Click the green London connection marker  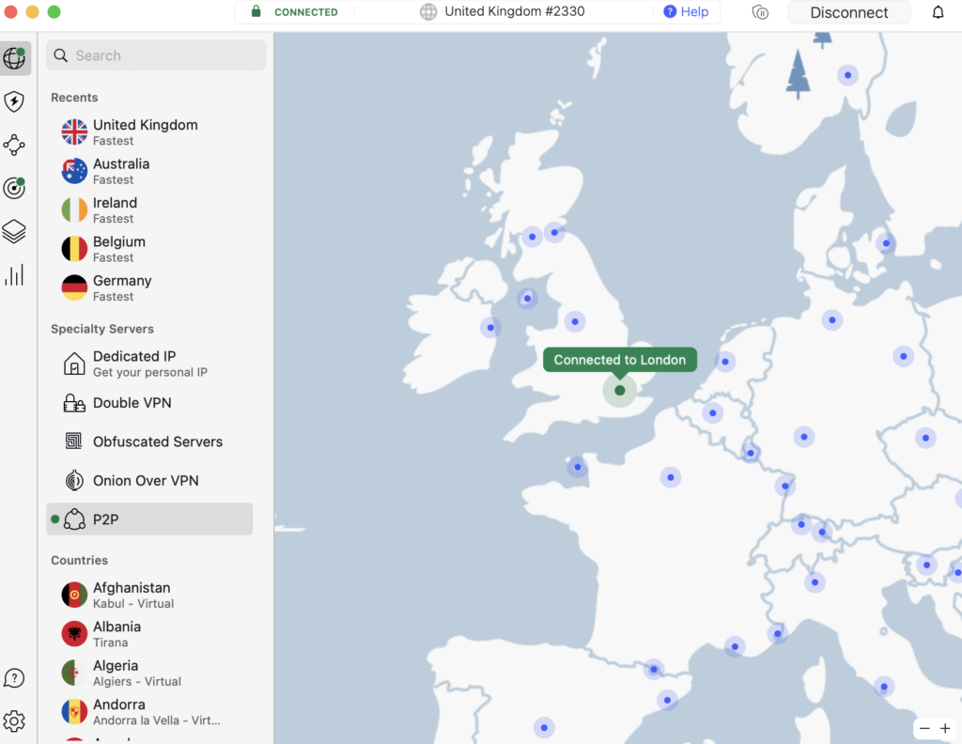(x=620, y=390)
